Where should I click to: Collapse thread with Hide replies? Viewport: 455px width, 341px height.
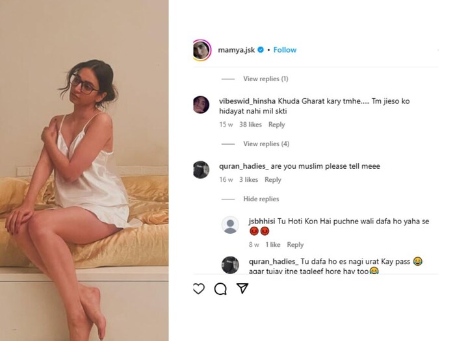click(x=261, y=199)
